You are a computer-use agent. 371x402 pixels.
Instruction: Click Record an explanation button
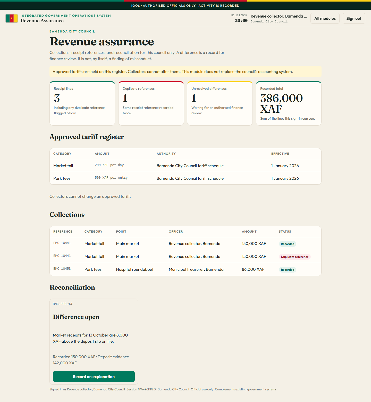[94, 376]
